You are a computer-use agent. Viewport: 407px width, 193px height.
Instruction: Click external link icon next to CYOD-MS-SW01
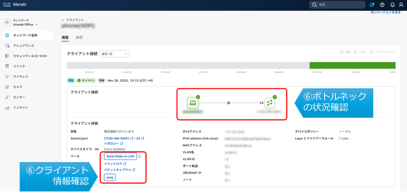pos(132,139)
